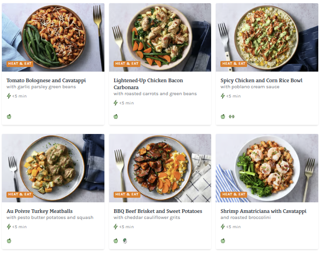
Task: Click the Shrimp Amatriciana meal photo
Action: point(267,168)
